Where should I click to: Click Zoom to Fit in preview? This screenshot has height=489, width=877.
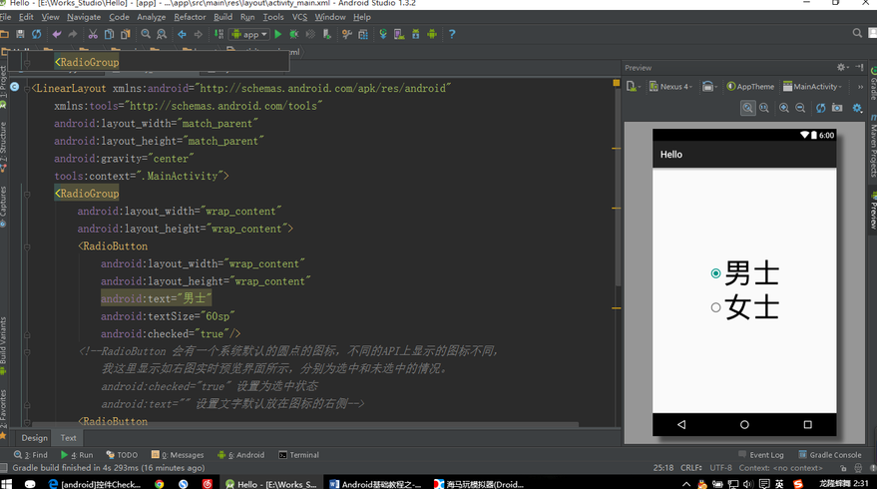(x=748, y=108)
